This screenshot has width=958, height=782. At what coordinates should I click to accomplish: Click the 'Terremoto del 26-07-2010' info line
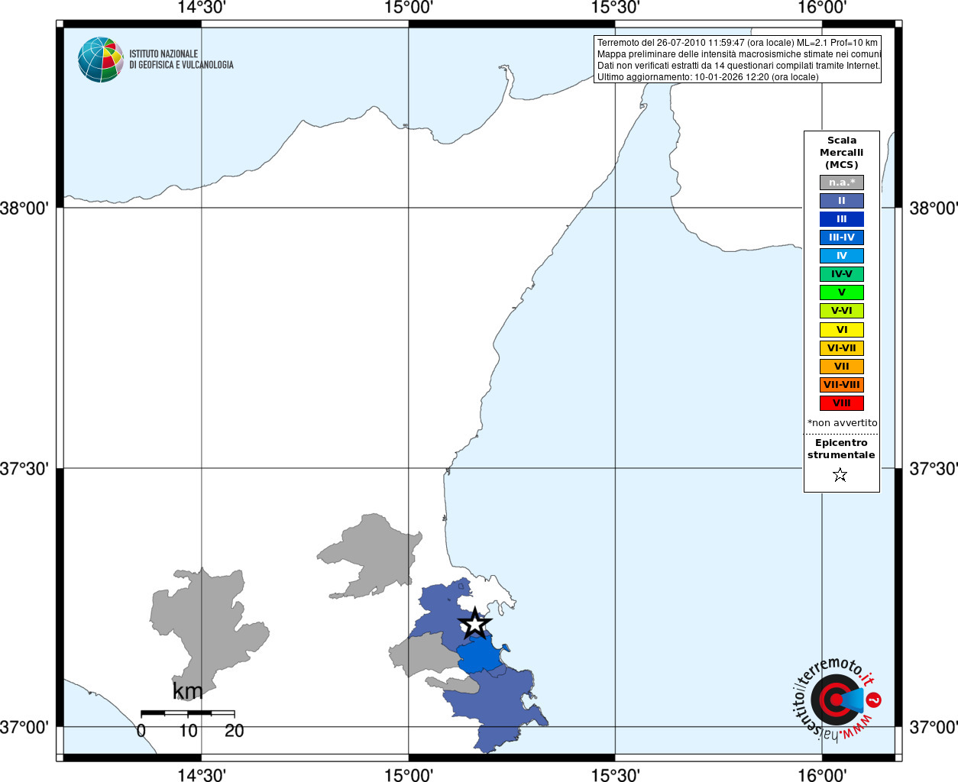pyautogui.click(x=737, y=43)
